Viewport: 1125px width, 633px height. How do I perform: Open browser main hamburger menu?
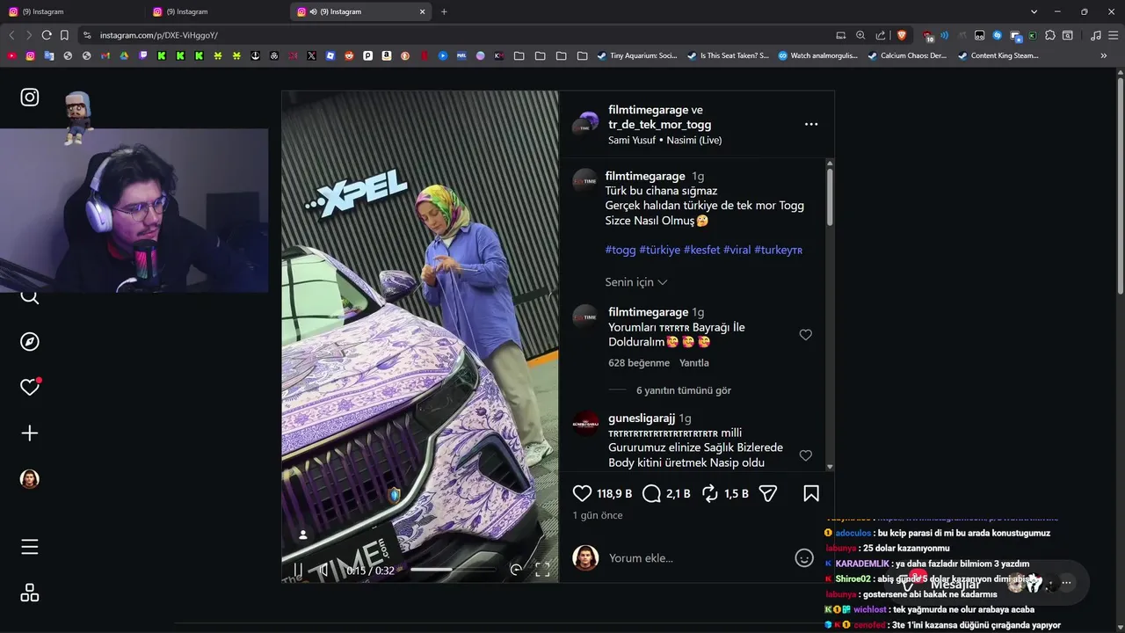[x=1113, y=35]
